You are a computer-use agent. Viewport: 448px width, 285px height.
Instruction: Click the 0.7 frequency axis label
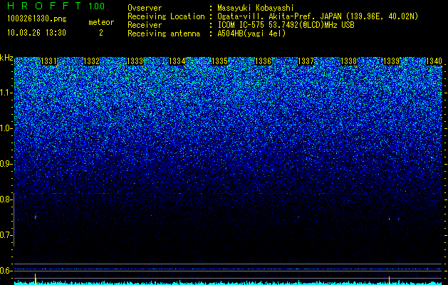click(5, 235)
